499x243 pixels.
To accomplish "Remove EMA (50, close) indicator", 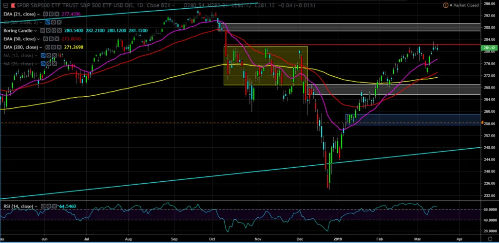I will 57,39.
